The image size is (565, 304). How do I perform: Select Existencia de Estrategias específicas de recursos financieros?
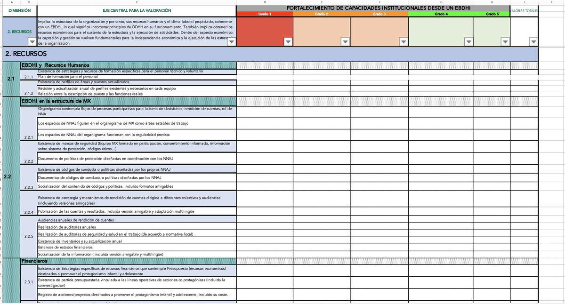(137, 271)
